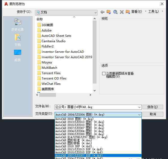The width and height of the screenshot is (168, 159).
Task: Click the file list scroll-down arrow
Action: pyautogui.click(x=94, y=91)
